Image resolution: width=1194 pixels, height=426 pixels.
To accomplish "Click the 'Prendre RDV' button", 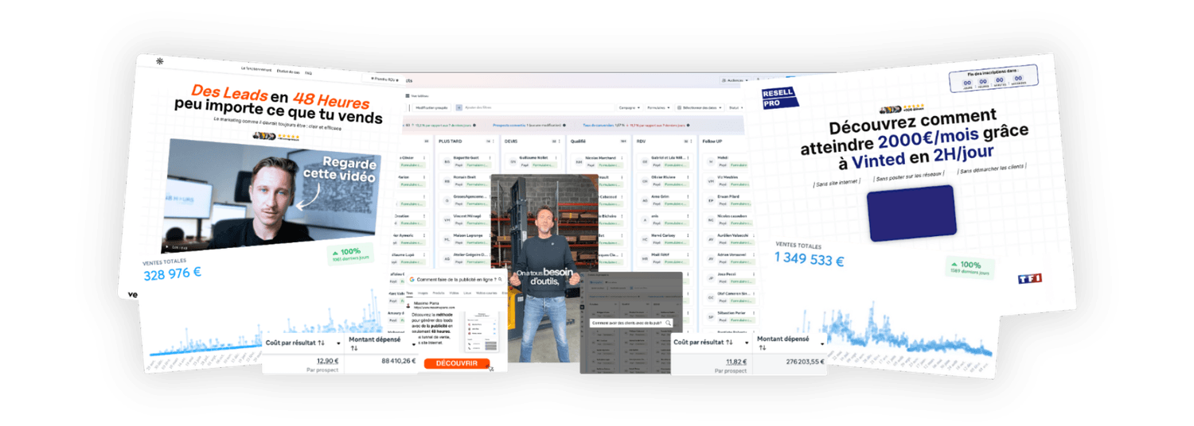I will (x=384, y=78).
